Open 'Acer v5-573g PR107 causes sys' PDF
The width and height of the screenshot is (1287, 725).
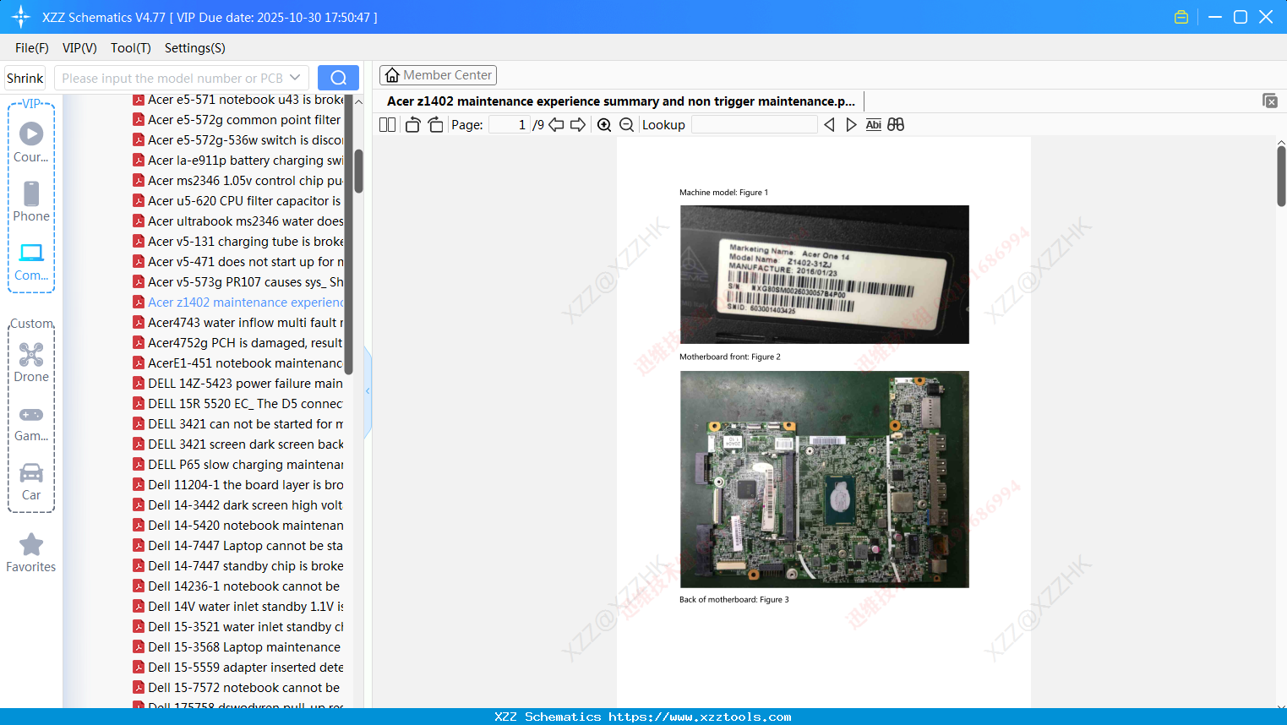pyautogui.click(x=238, y=282)
